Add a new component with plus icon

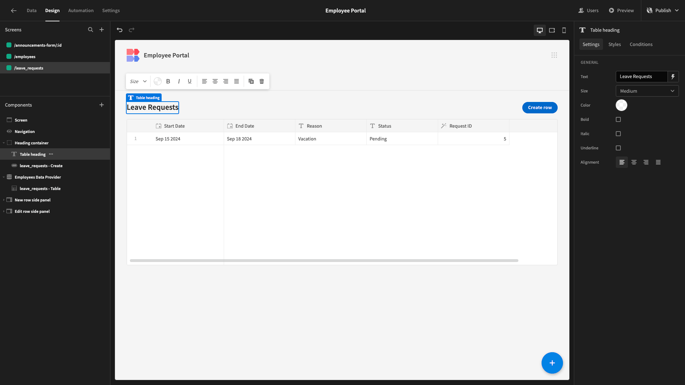click(102, 105)
